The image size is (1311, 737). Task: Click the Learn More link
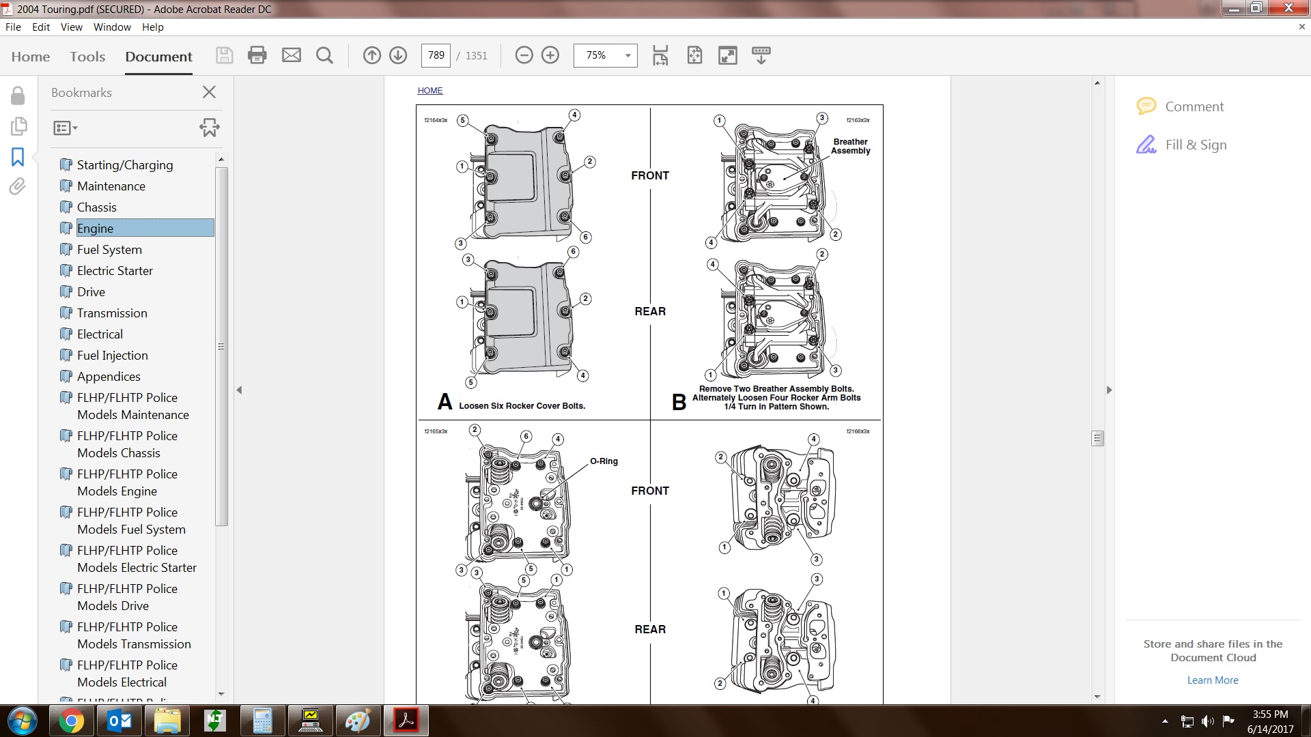point(1212,680)
